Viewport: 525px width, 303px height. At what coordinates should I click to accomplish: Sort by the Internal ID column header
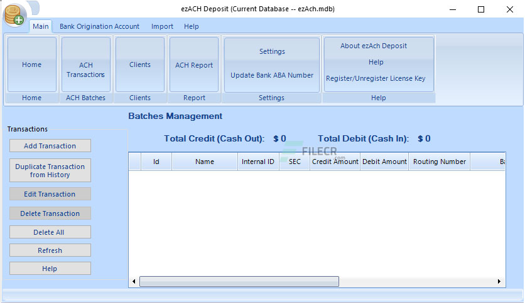tap(258, 162)
